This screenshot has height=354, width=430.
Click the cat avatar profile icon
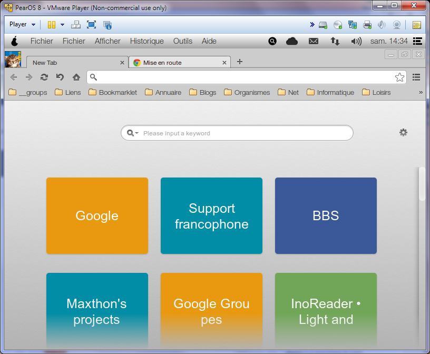coord(13,59)
